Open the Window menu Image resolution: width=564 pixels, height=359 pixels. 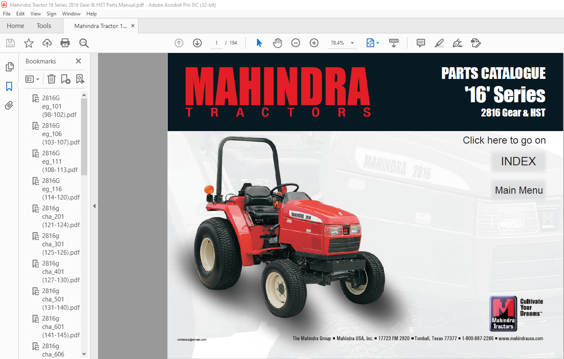coord(71,14)
